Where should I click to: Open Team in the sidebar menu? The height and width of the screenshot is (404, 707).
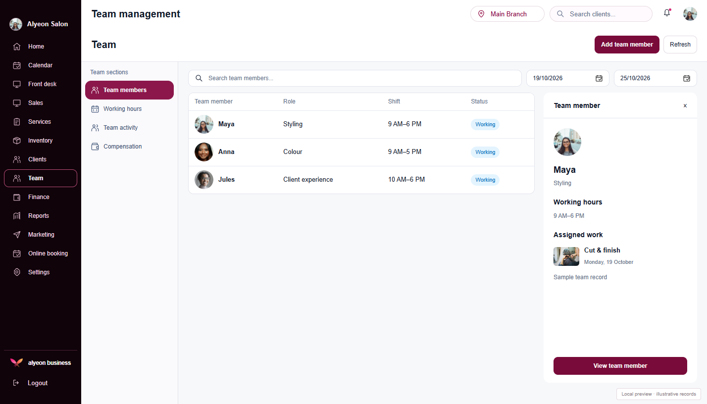tap(41, 178)
